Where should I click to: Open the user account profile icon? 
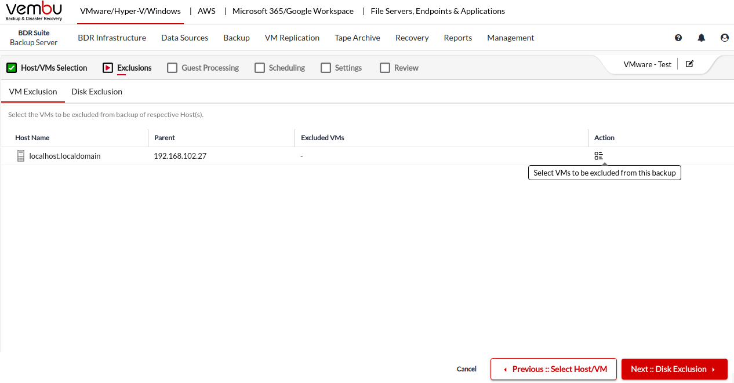click(725, 38)
